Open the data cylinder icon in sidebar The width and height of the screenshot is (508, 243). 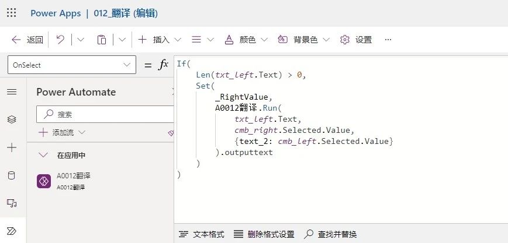pyautogui.click(x=11, y=175)
